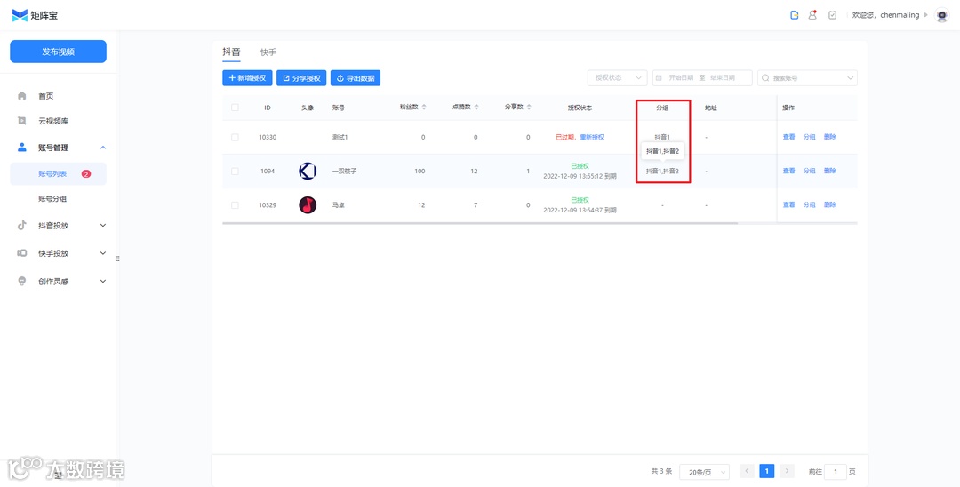Screen dimensions: 960x487
Task: Click 分组 for account 测试1
Action: [x=810, y=137]
